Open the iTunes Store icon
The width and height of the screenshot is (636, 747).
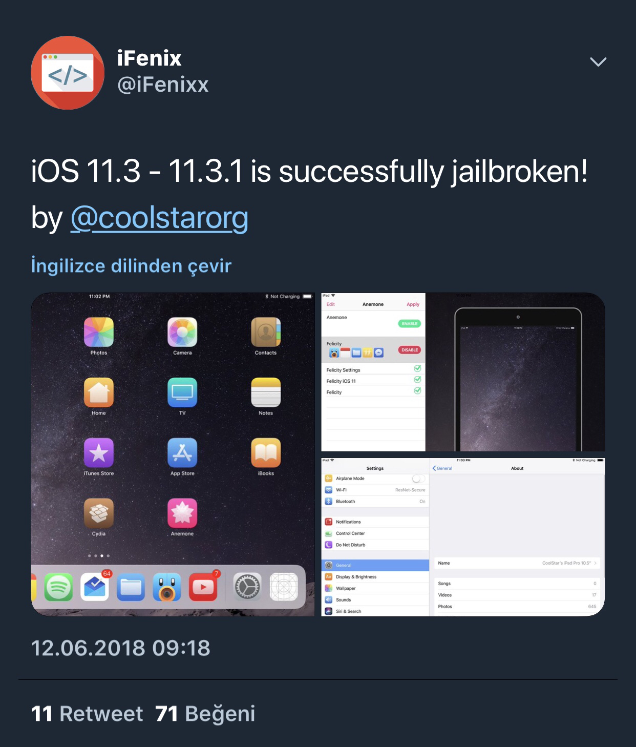[x=99, y=452]
